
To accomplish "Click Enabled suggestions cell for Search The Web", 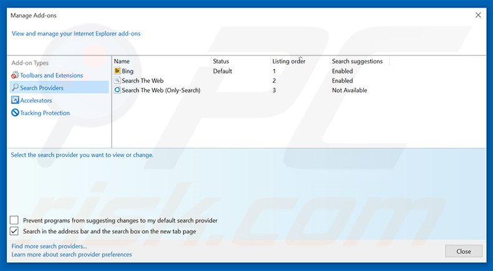I will click(x=343, y=81).
